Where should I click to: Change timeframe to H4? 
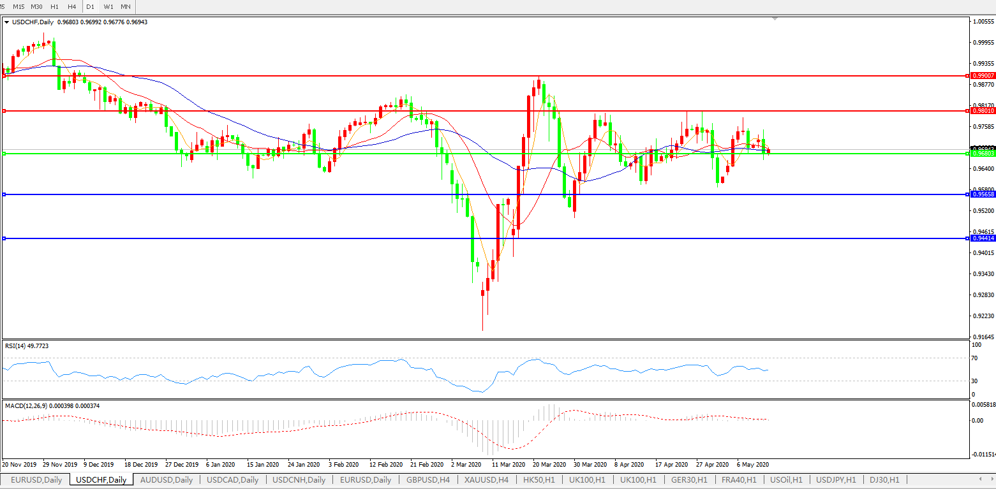(x=71, y=6)
